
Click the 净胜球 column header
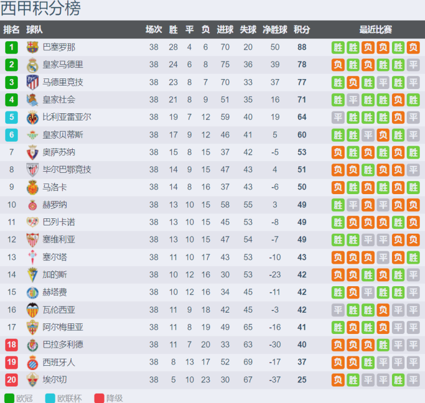pyautogui.click(x=274, y=30)
